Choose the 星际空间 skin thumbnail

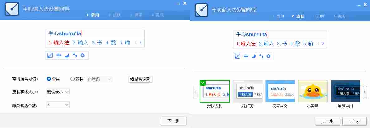345,91
